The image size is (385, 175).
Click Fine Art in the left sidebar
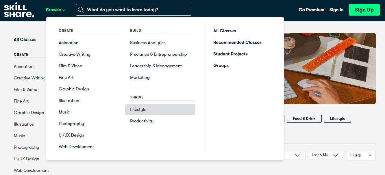pos(21,101)
